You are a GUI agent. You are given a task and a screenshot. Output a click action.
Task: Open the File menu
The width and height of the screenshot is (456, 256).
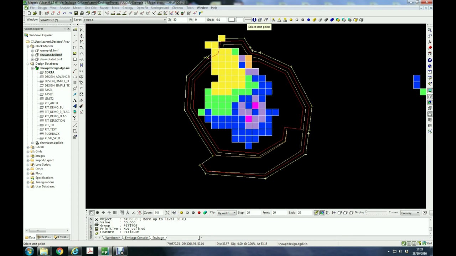coord(32,7)
